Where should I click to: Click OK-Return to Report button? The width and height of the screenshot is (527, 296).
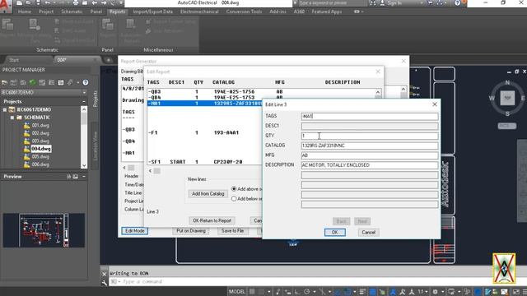(x=212, y=220)
